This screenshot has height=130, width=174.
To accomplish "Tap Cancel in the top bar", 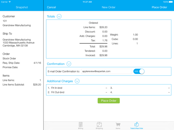I will pos(51,7).
